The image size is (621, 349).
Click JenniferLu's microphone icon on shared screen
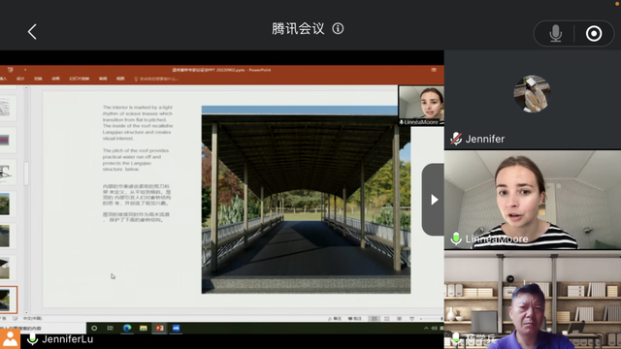(32, 339)
